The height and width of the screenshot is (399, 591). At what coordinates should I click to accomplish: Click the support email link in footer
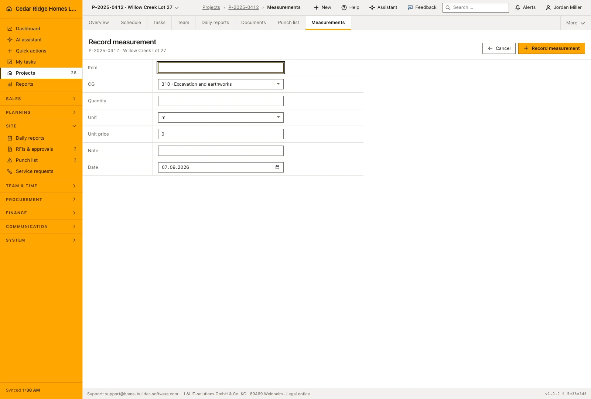[x=141, y=394]
